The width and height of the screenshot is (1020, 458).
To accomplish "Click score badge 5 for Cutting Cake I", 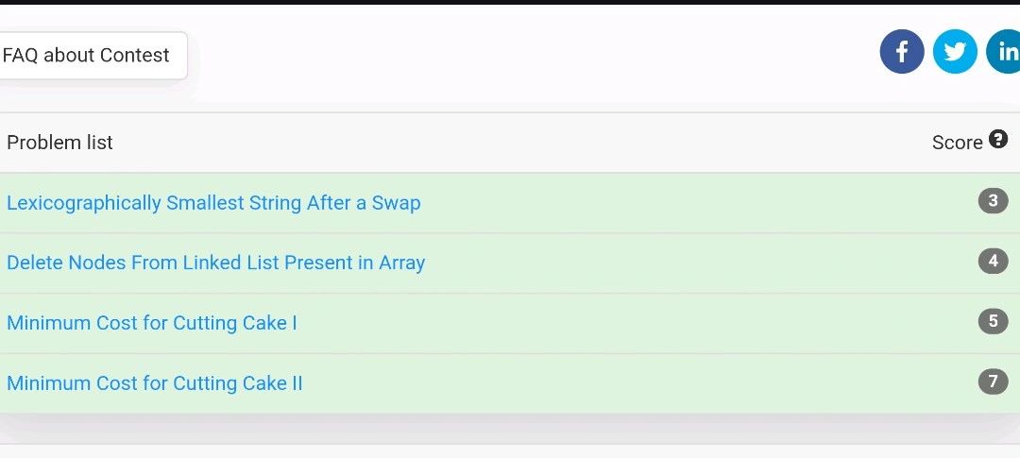I will pyautogui.click(x=993, y=321).
